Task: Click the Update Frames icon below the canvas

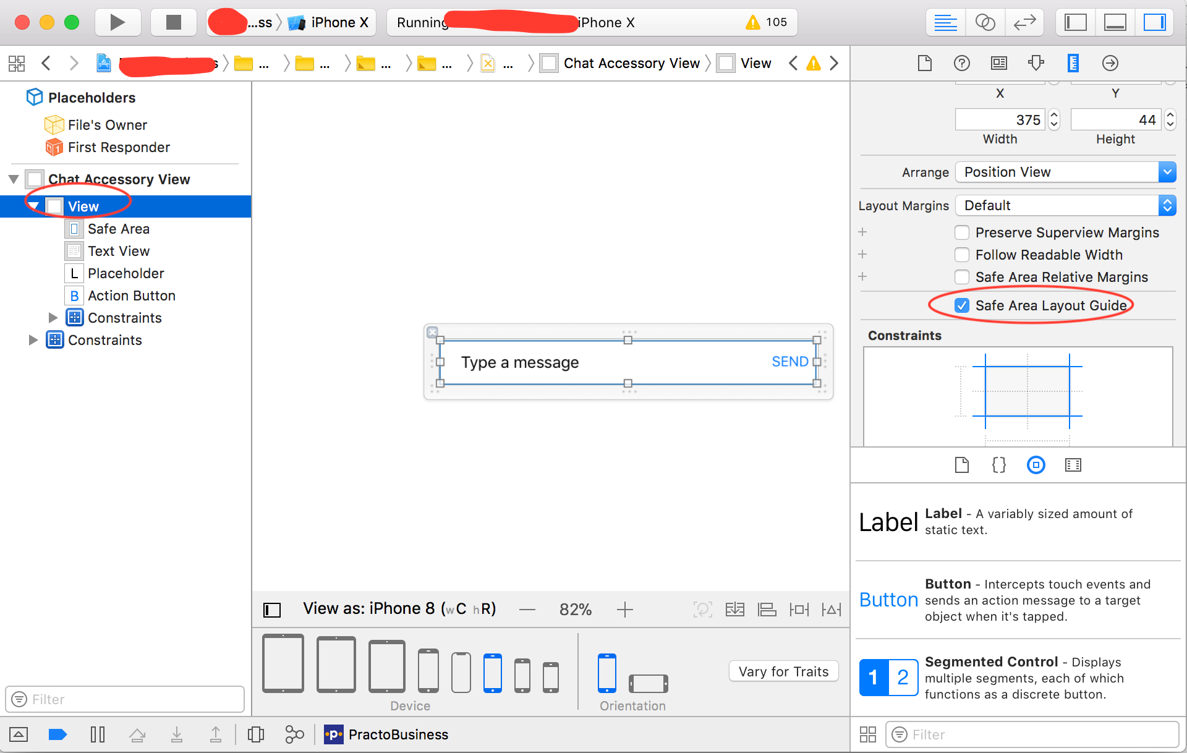Action: pos(703,609)
